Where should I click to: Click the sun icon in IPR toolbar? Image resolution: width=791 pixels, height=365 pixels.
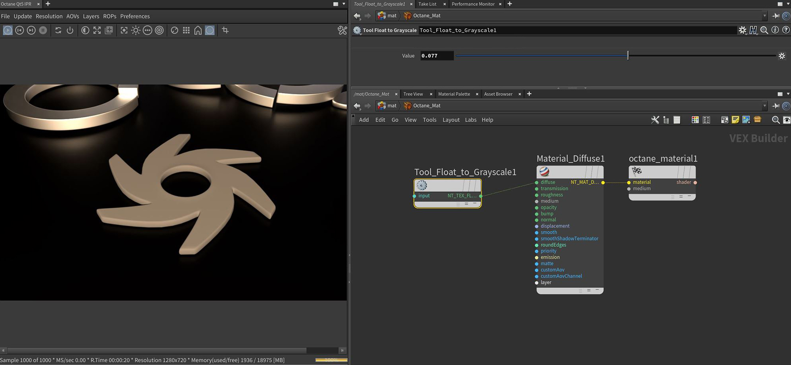(x=136, y=30)
